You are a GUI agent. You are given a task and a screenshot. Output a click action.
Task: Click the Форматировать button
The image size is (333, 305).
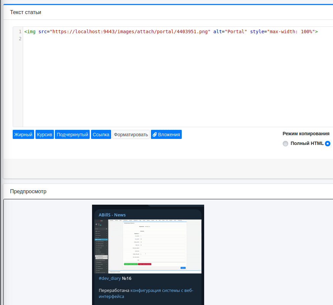click(131, 135)
